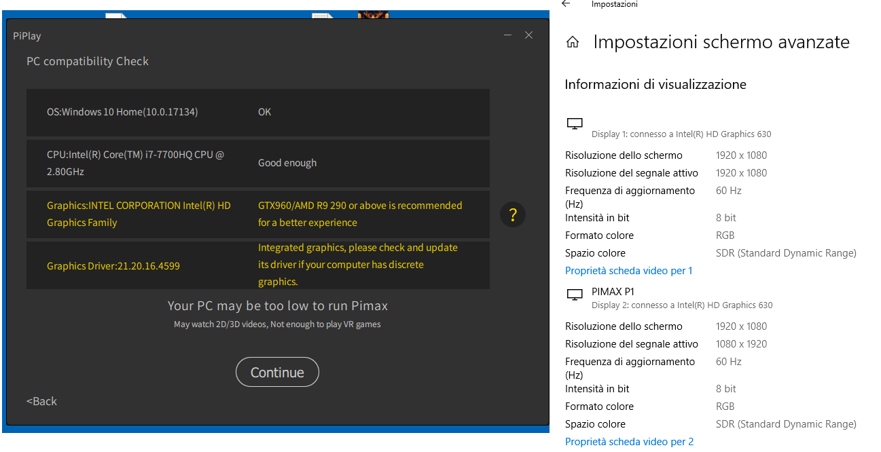881x452 pixels.
Task: Click Display 1's Spazio colore label
Action: [595, 253]
